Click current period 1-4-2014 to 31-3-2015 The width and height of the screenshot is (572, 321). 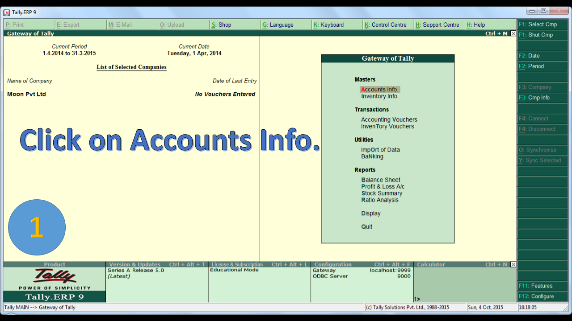[x=69, y=53]
